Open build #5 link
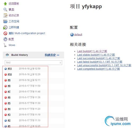132x128 pixels. pyautogui.click(x=9, y=103)
